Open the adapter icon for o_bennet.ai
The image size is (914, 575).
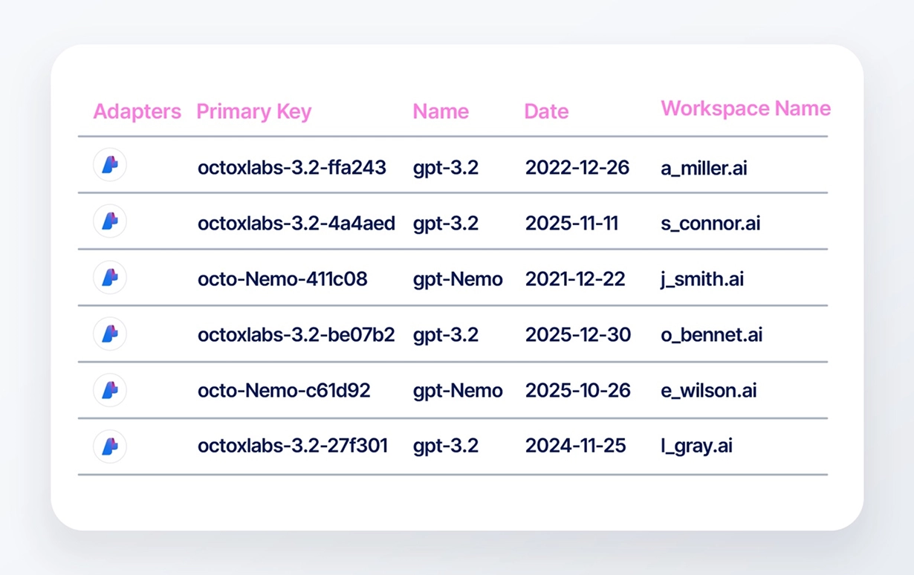coord(110,334)
